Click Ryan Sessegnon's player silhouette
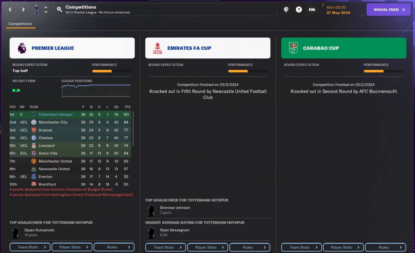This screenshot has height=253, width=415. 151,233
